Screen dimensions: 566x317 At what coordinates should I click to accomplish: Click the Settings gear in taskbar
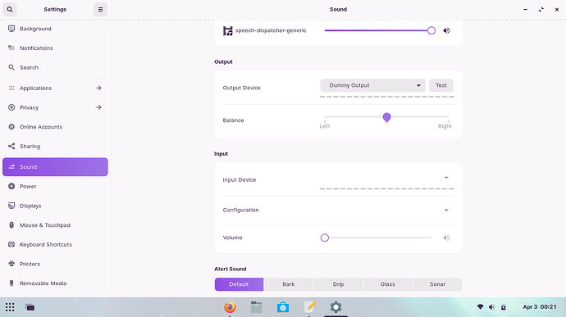[335, 307]
